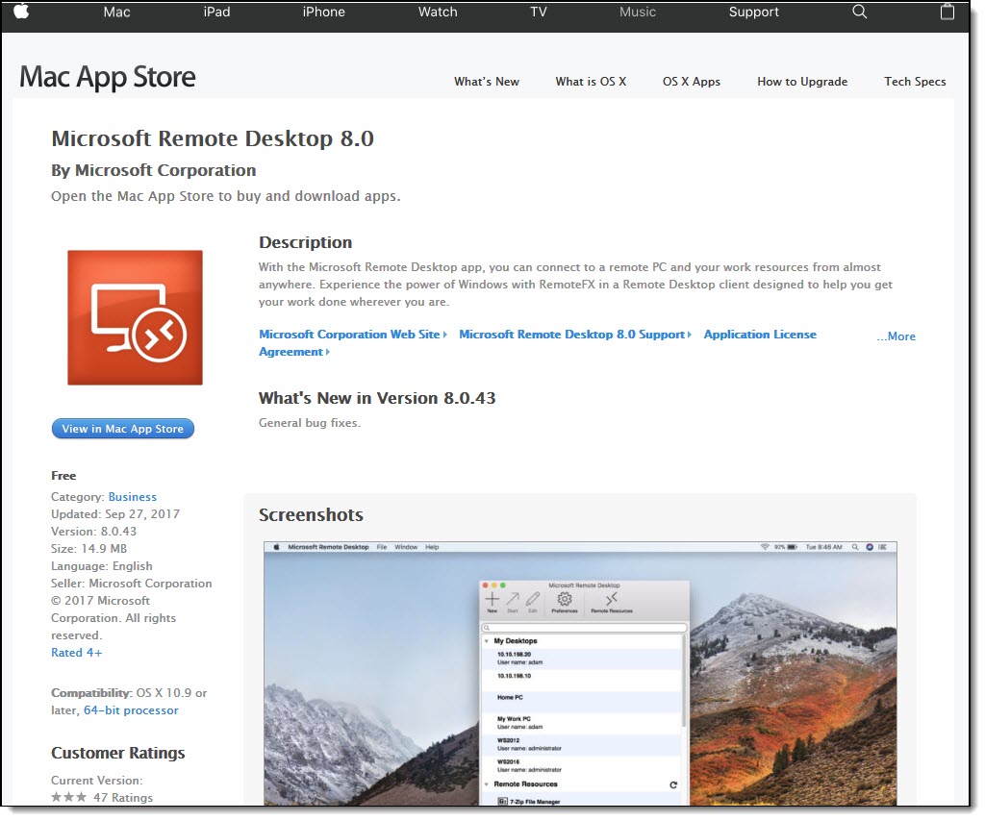Viewport: 985px width, 821px height.
Task: Open the Watch menu item
Action: coord(438,12)
